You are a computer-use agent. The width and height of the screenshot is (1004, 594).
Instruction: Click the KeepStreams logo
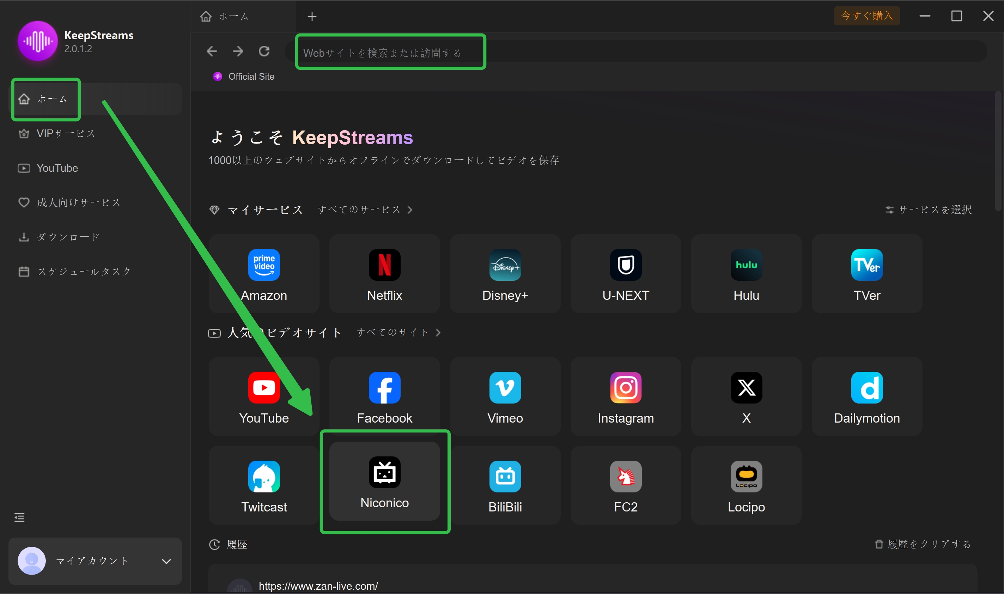[x=38, y=41]
